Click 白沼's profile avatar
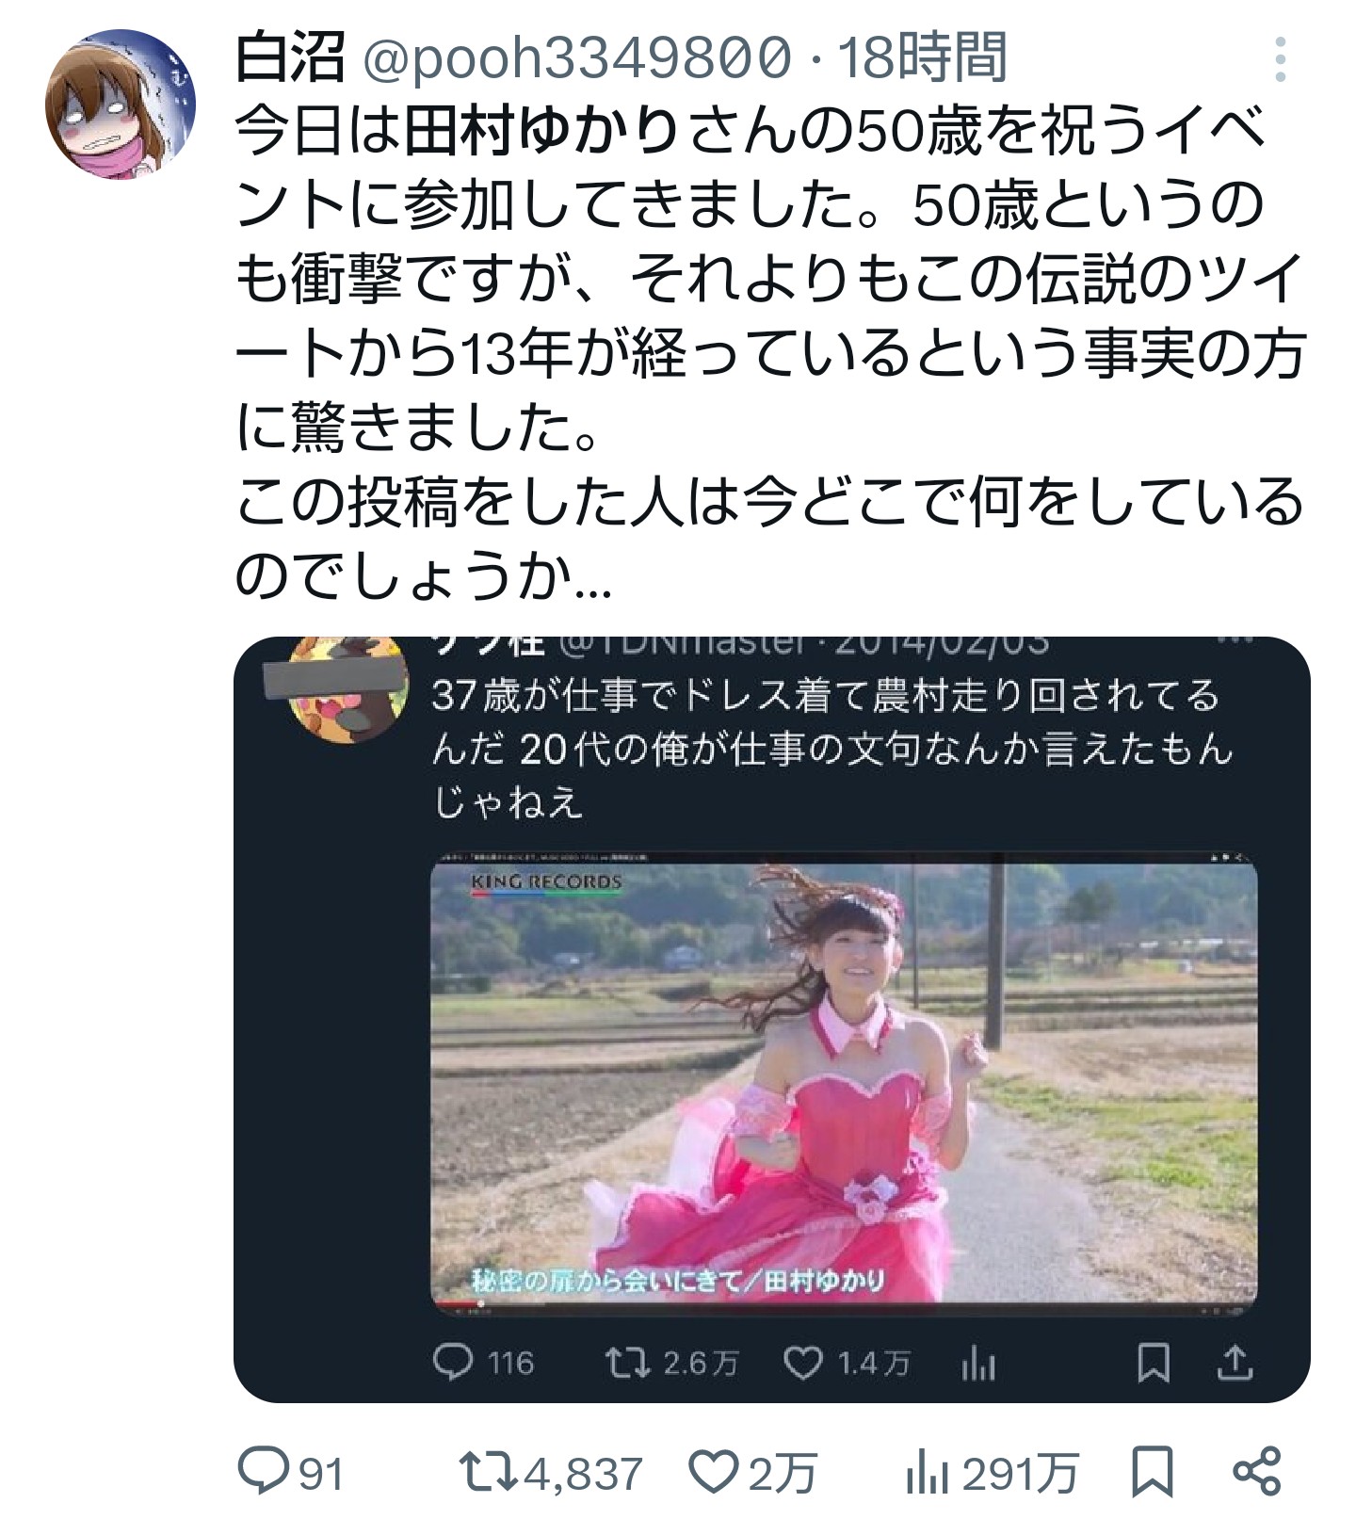 [121, 105]
